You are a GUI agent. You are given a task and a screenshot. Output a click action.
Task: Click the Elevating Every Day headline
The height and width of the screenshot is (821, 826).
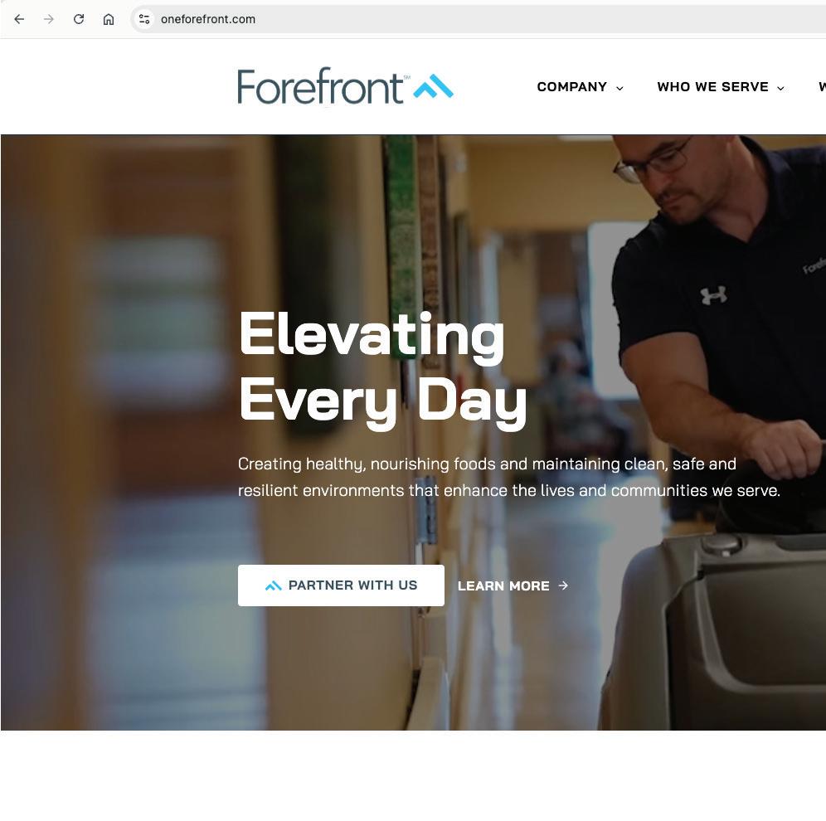click(382, 370)
